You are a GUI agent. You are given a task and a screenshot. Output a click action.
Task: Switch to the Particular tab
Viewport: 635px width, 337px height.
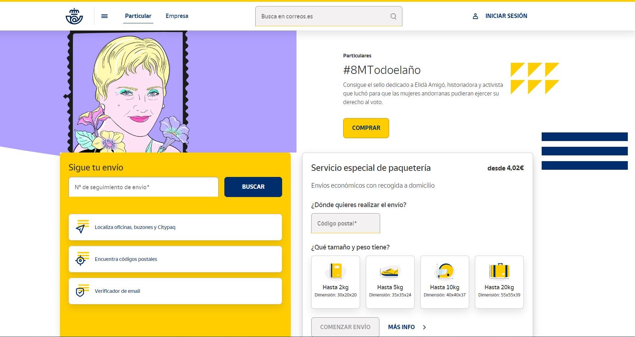click(x=138, y=16)
